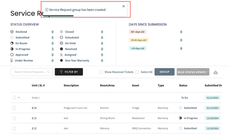Click the 60+ days old badge
The height and width of the screenshot is (136, 229).
point(138,32)
